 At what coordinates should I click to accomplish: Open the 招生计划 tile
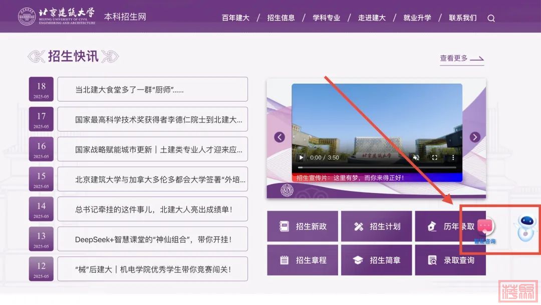(x=377, y=226)
